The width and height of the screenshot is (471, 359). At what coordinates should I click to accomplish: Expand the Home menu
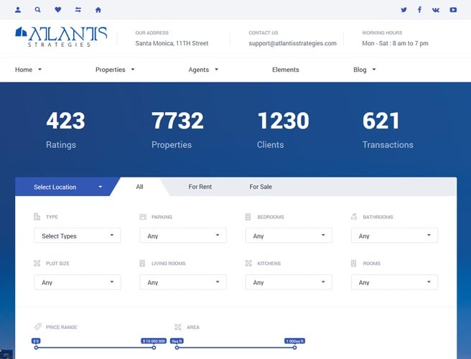[x=28, y=70]
